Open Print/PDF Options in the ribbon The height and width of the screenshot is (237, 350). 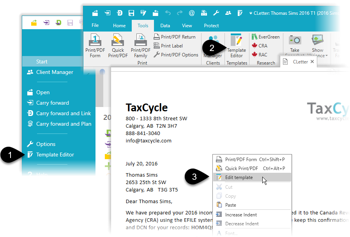(176, 54)
